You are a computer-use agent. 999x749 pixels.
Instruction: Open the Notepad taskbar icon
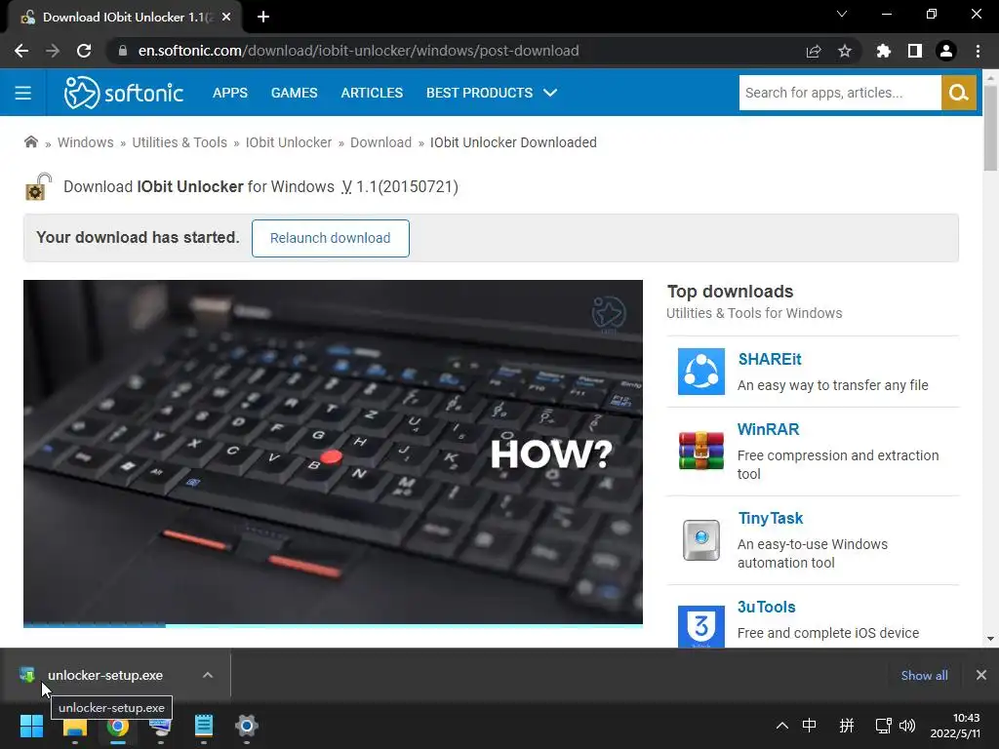click(204, 726)
